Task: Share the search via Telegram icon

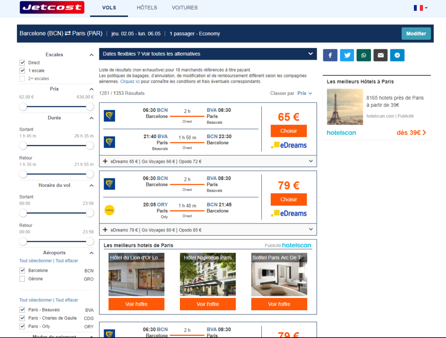Action: pyautogui.click(x=397, y=55)
